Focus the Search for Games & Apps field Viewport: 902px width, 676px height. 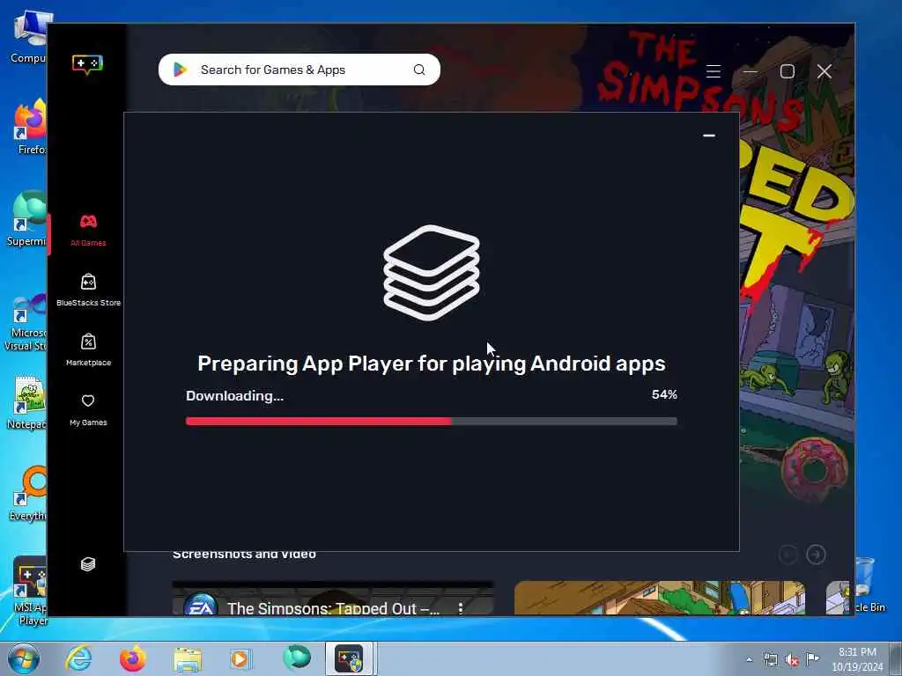pos(299,70)
